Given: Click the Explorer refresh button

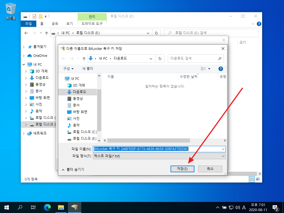Looking at the screenshot, I should click(156, 33).
